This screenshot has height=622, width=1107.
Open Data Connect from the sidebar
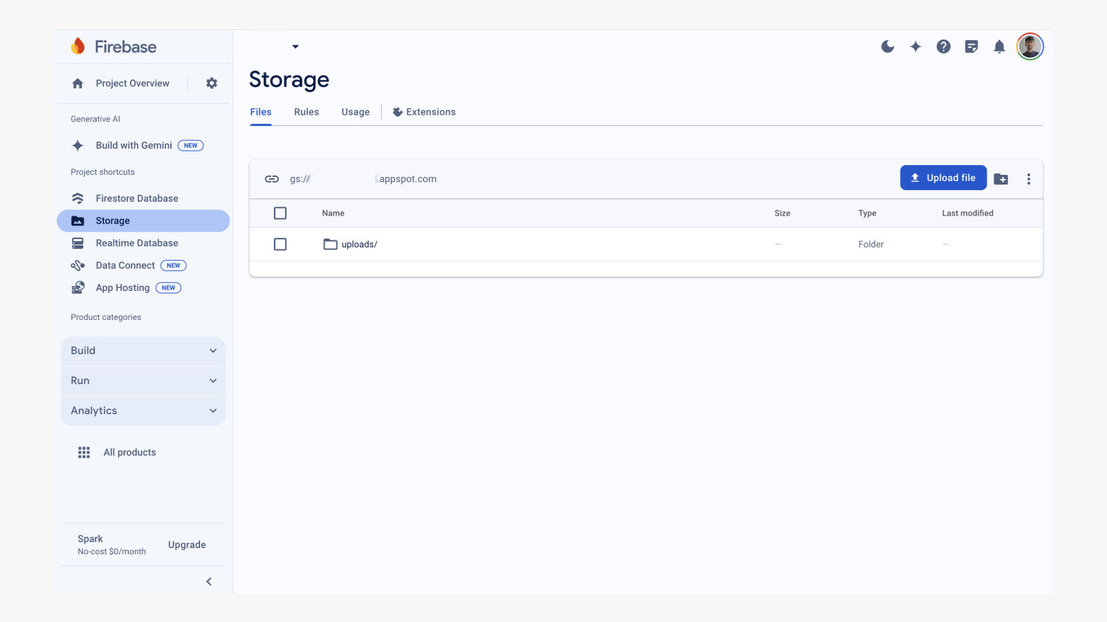[125, 265]
